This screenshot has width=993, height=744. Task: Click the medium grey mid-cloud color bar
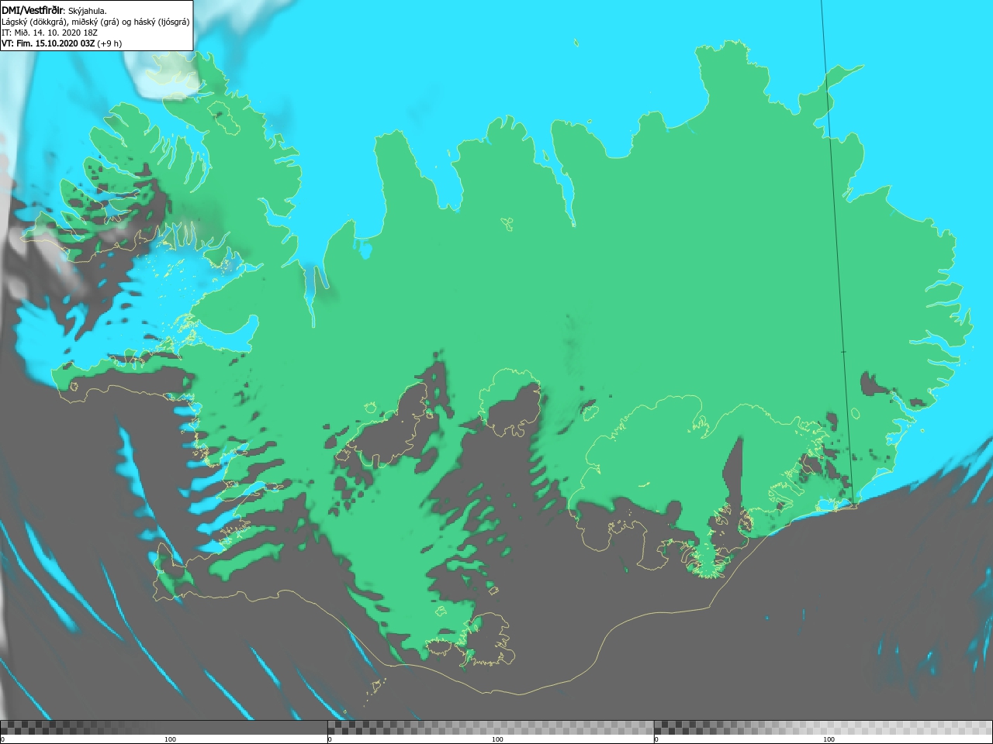click(x=491, y=728)
